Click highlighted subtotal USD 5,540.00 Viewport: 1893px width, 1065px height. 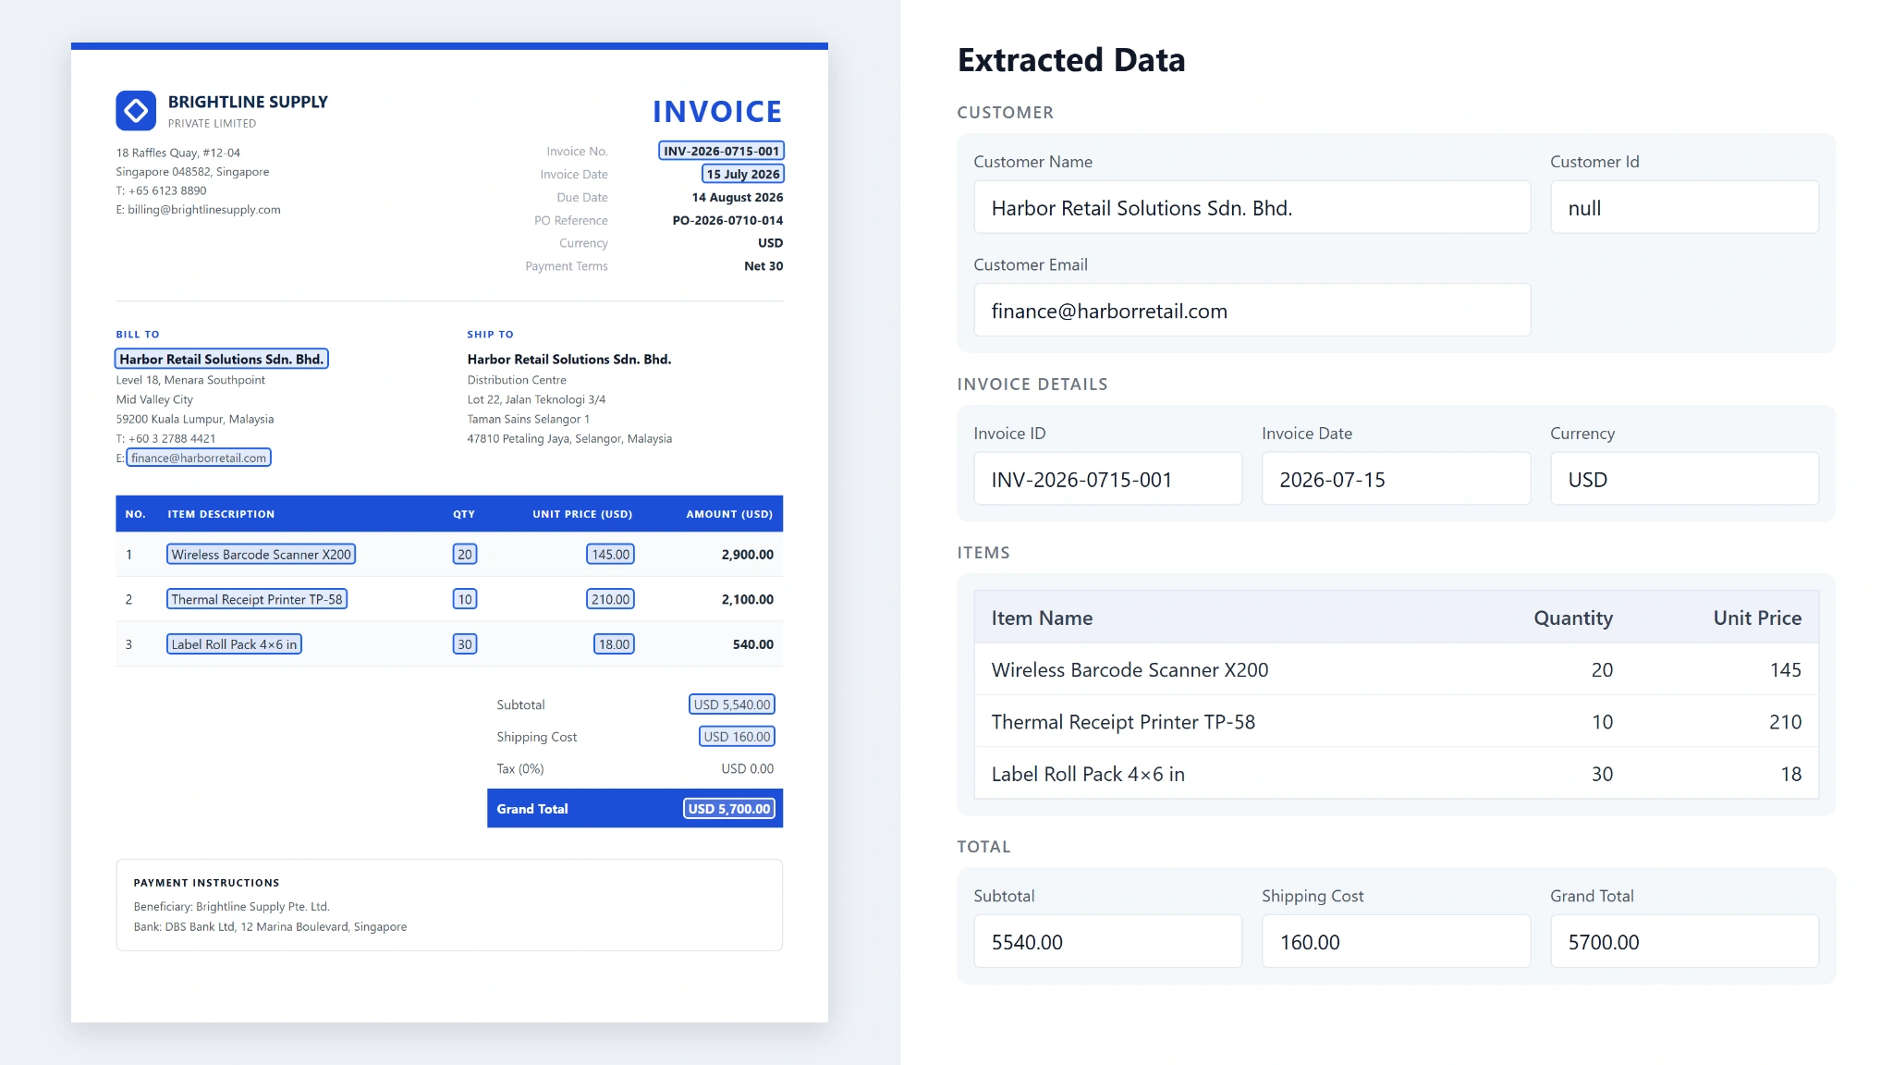point(731,704)
